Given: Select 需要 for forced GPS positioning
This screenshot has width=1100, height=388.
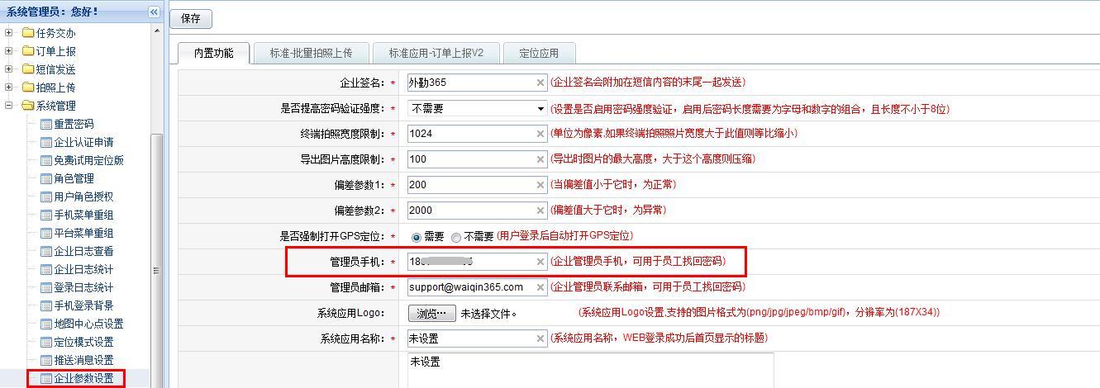Looking at the screenshot, I should (x=416, y=237).
